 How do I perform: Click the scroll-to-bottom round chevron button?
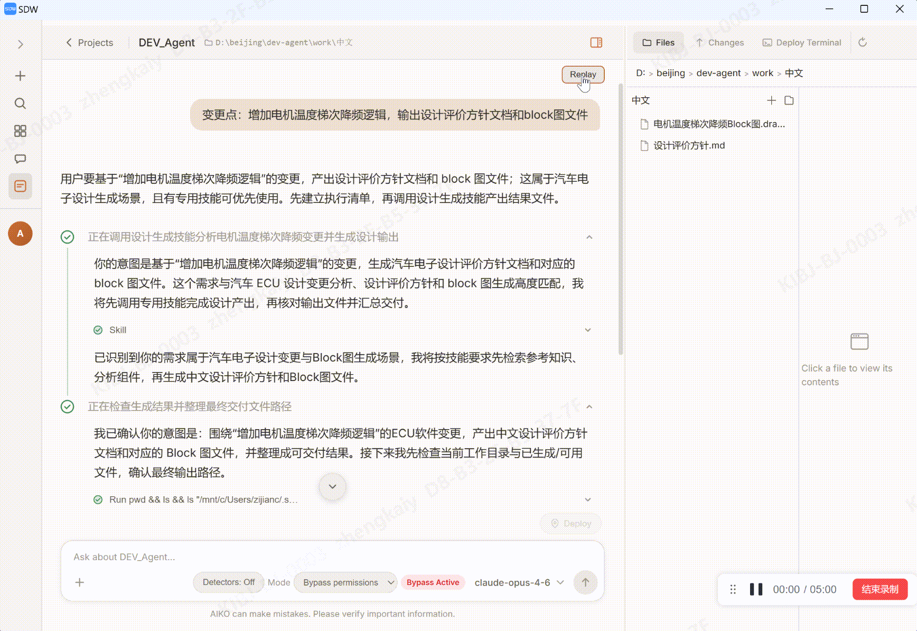tap(333, 486)
